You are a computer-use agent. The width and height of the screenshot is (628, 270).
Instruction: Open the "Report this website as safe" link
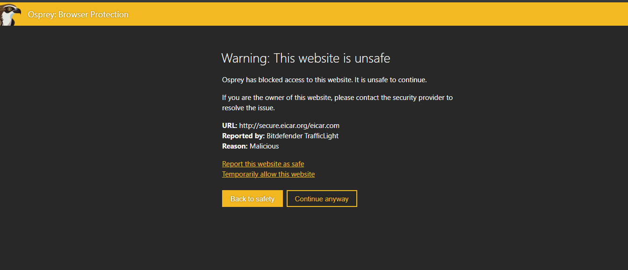pos(263,164)
